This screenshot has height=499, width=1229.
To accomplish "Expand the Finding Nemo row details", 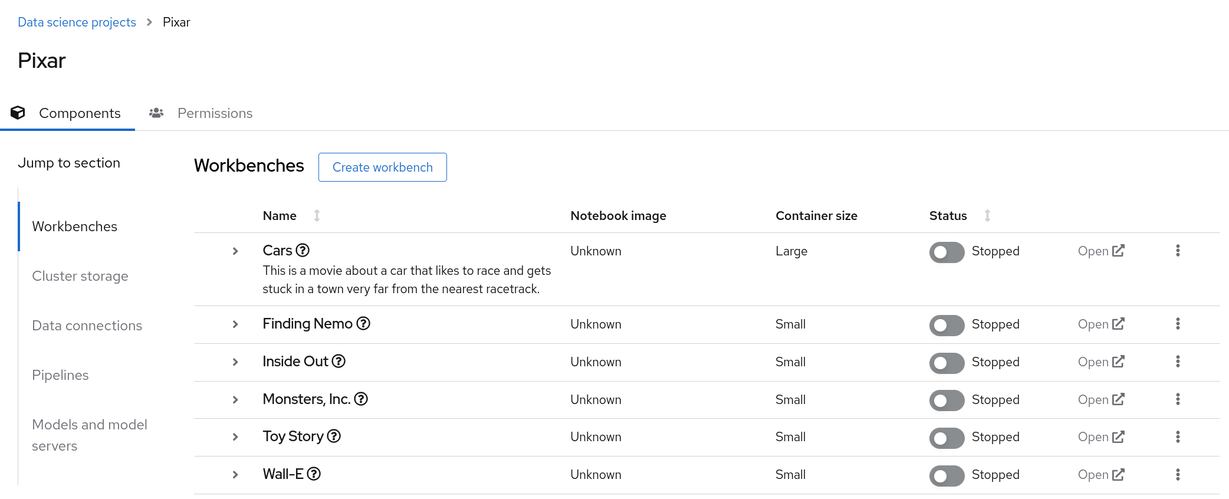I will [235, 324].
